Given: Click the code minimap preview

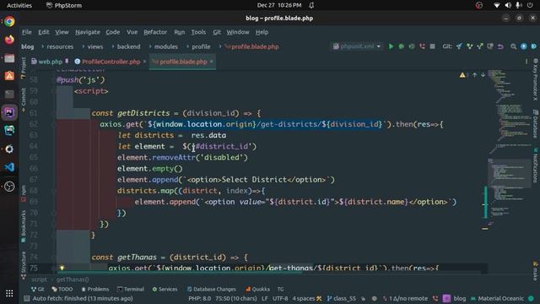Looking at the screenshot, I should click(509, 149).
